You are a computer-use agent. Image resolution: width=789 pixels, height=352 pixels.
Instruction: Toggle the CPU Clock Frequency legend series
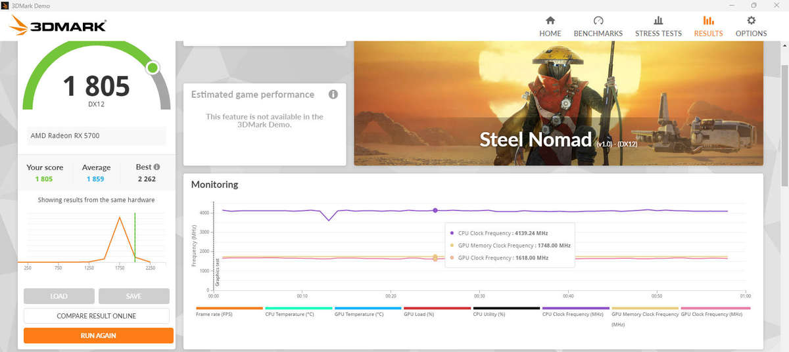point(575,311)
